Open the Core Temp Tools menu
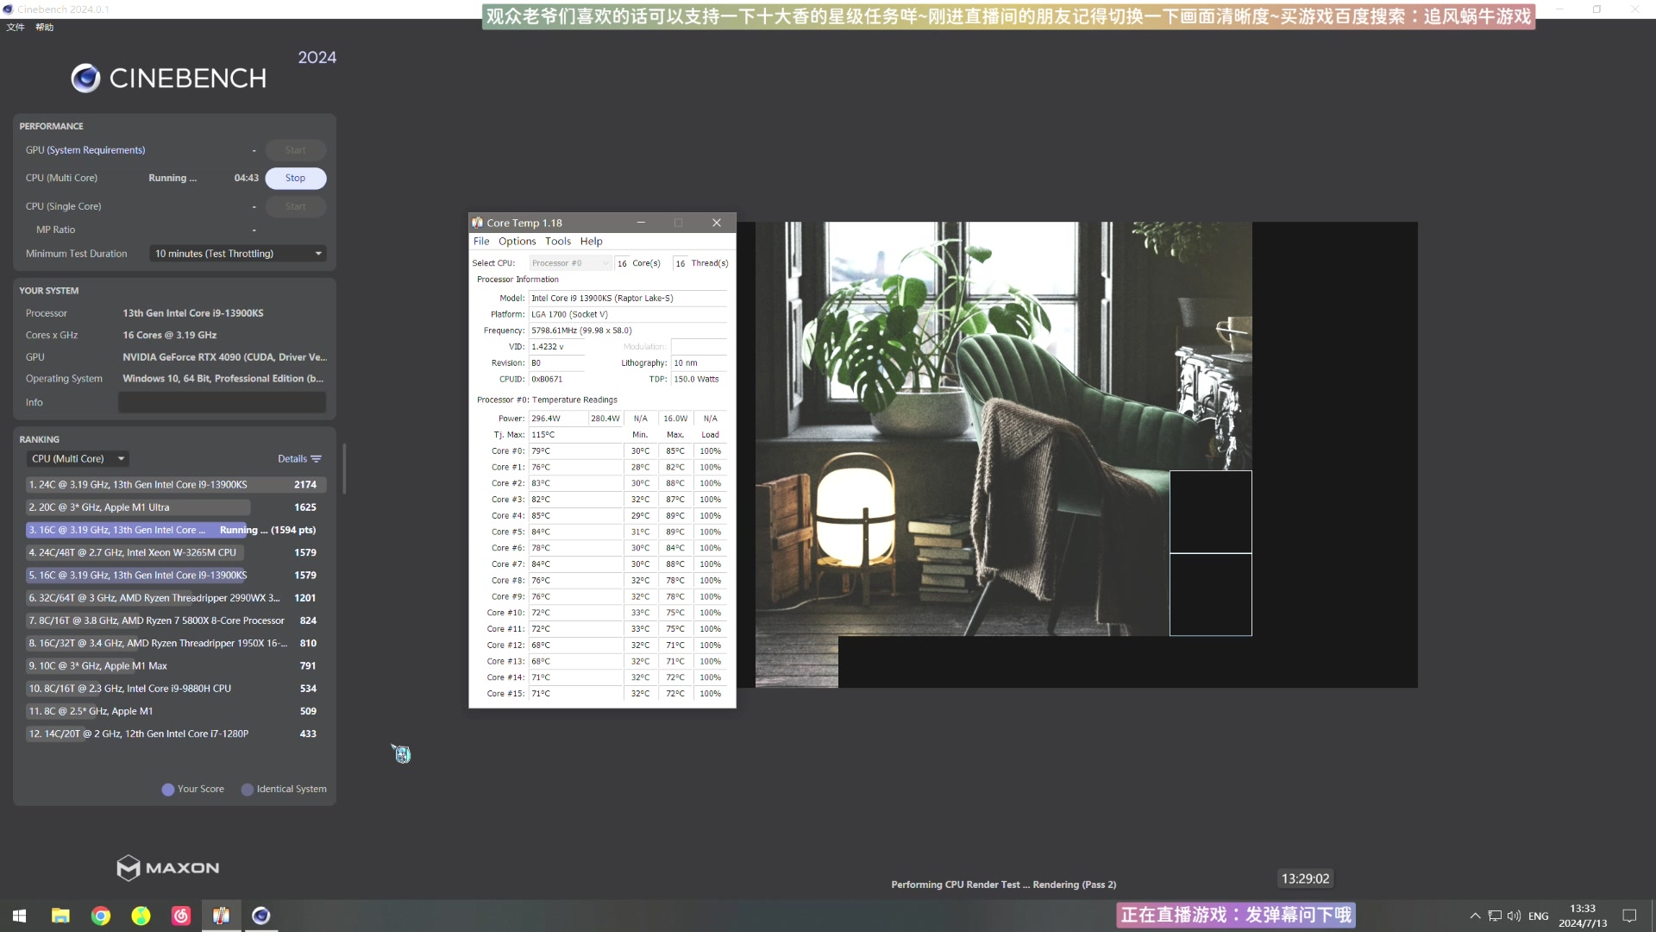 558,242
